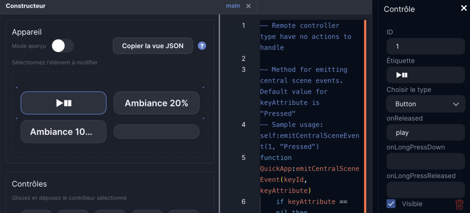Switch to the main tab
The height and width of the screenshot is (213, 470).
(233, 6)
